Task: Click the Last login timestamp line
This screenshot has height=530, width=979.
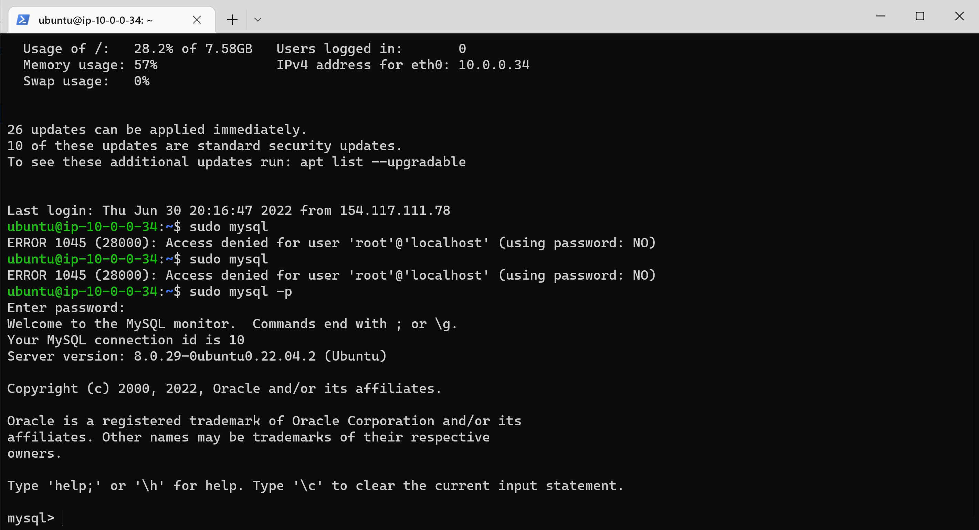Action: [x=228, y=210]
